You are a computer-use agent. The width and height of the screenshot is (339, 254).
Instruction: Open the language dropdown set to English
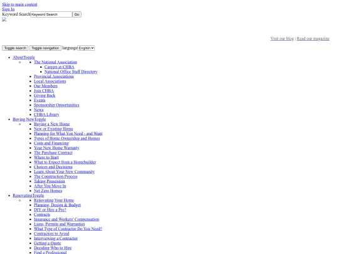pyautogui.click(x=86, y=48)
